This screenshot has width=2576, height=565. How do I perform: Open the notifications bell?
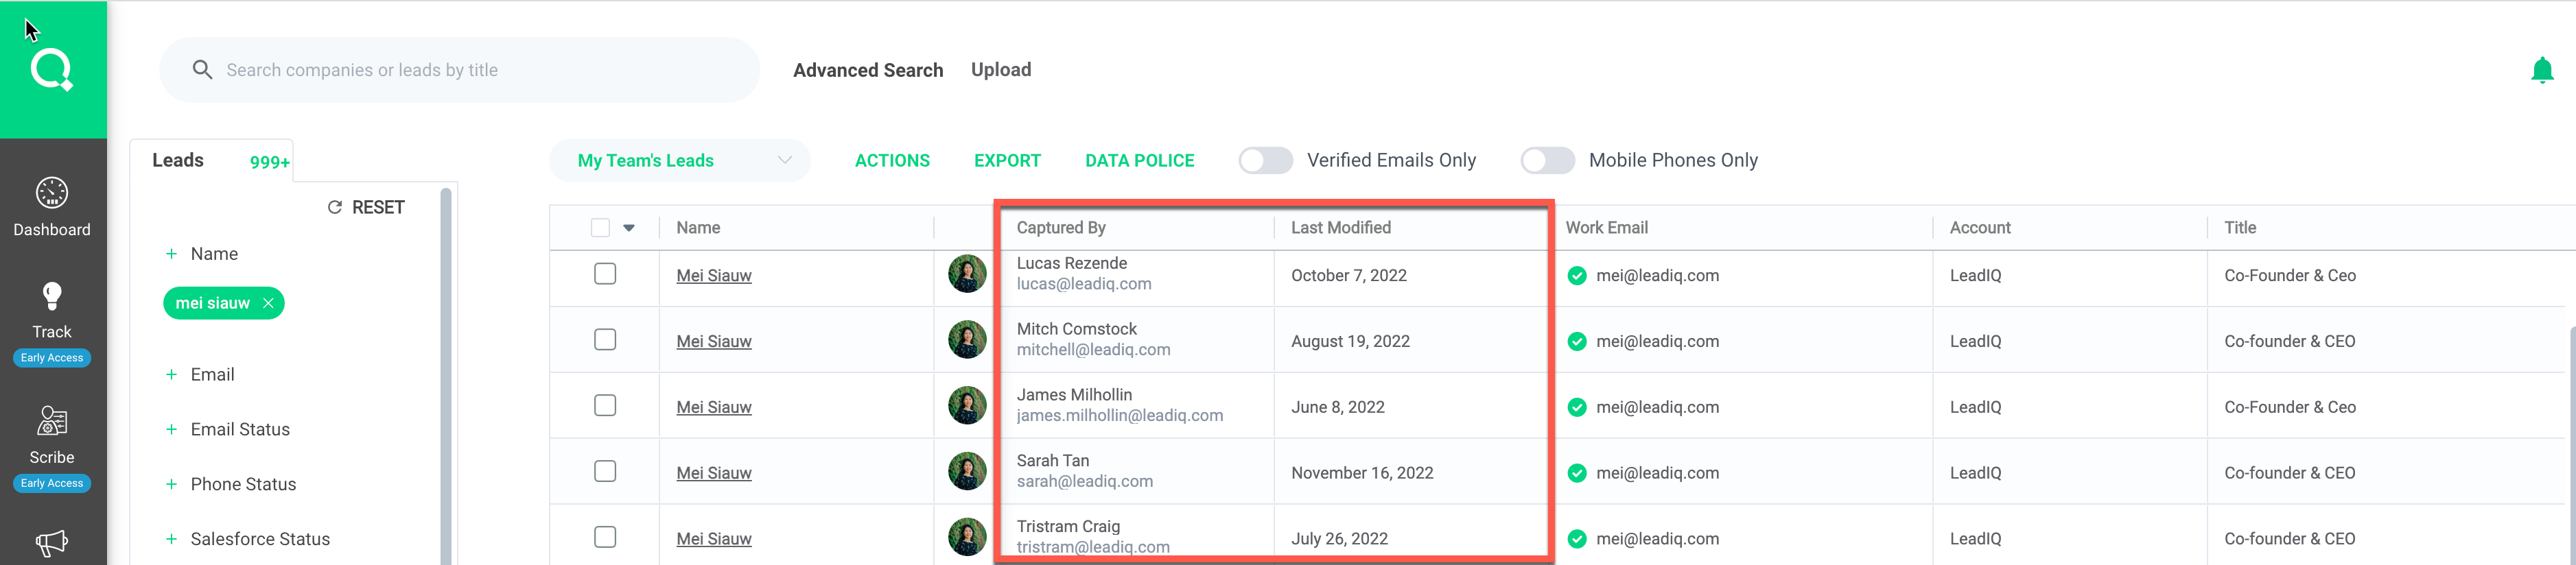click(2542, 70)
